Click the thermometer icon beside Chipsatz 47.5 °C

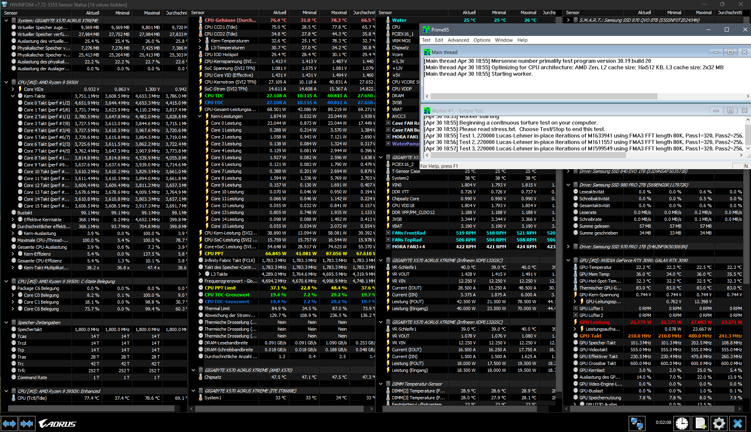(201, 377)
